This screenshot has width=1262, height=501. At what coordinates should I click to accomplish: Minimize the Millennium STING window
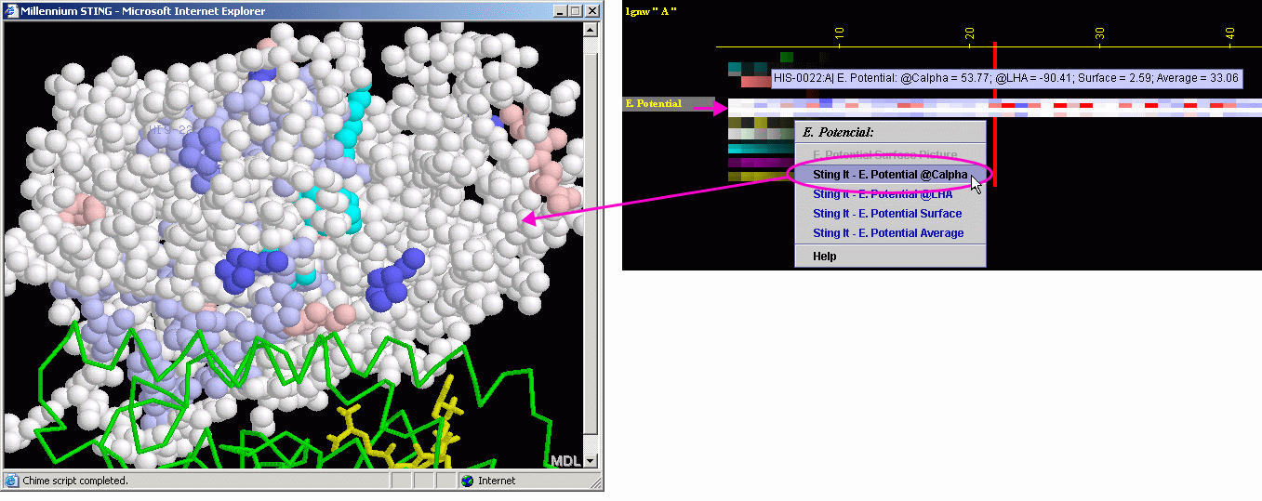558,11
